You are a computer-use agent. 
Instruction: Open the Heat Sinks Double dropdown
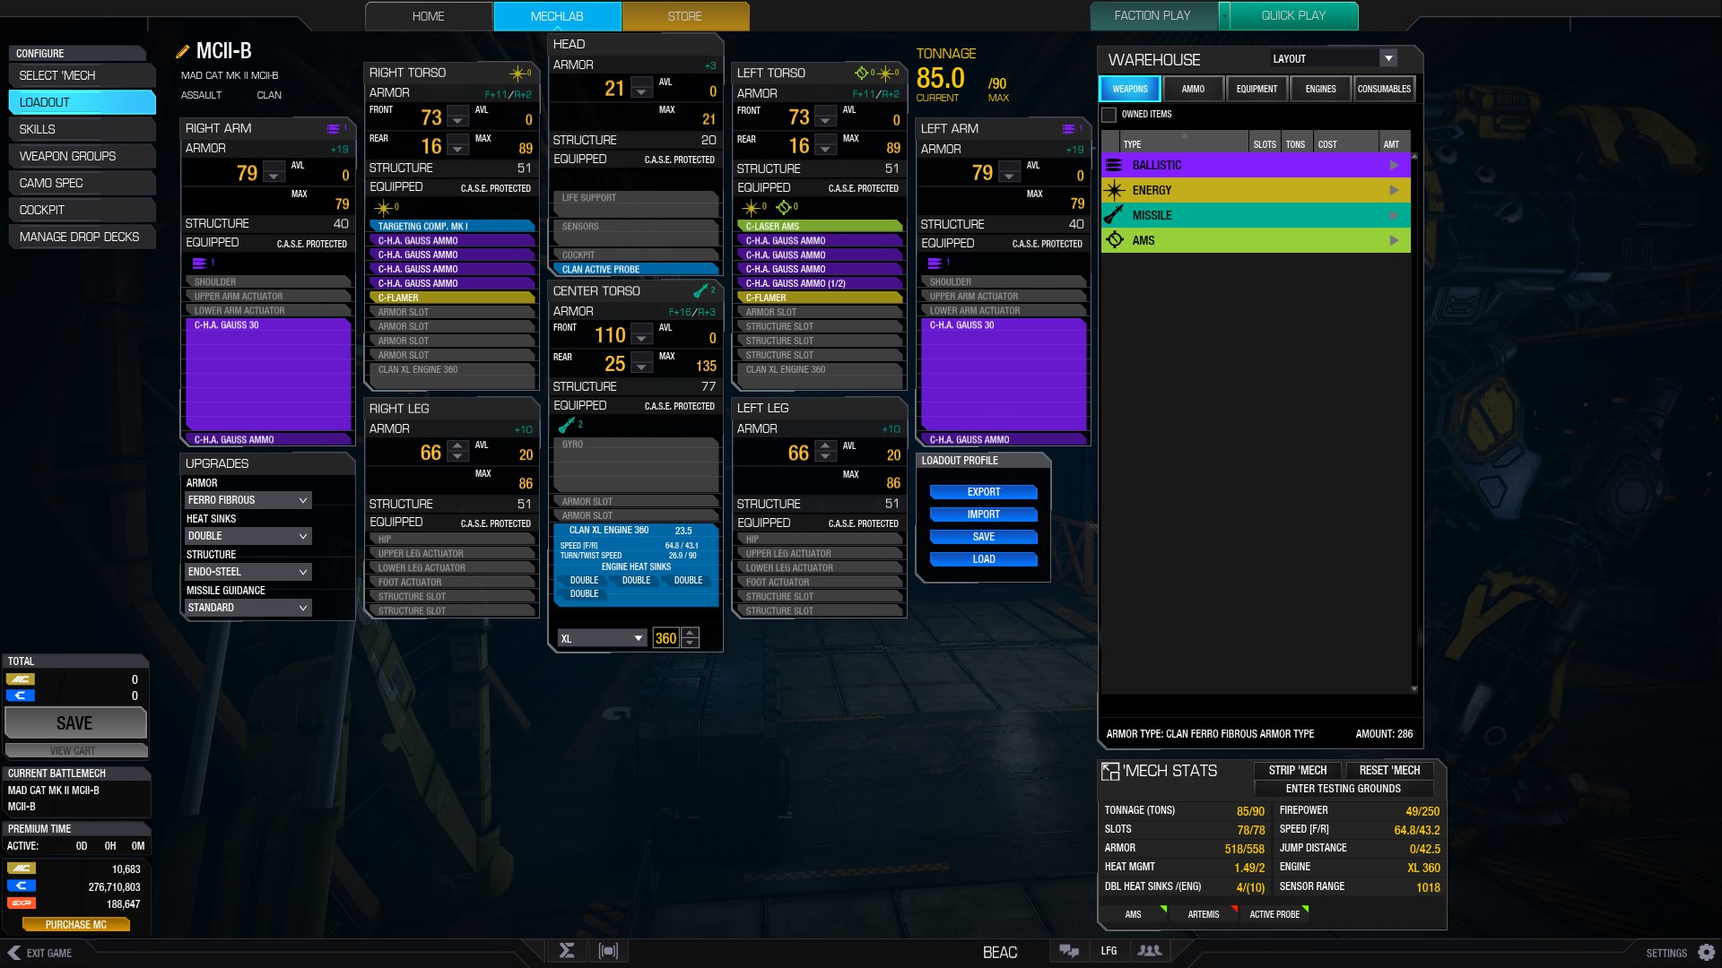pyautogui.click(x=248, y=536)
